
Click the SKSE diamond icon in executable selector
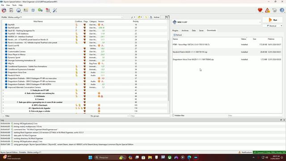(175, 22)
